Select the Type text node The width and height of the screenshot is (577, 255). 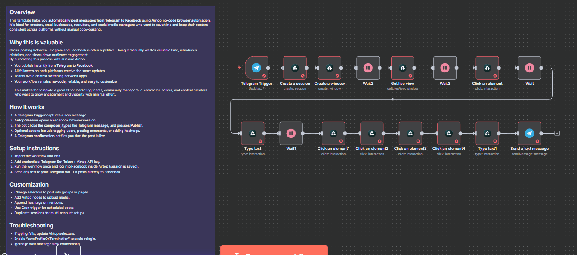(253, 134)
